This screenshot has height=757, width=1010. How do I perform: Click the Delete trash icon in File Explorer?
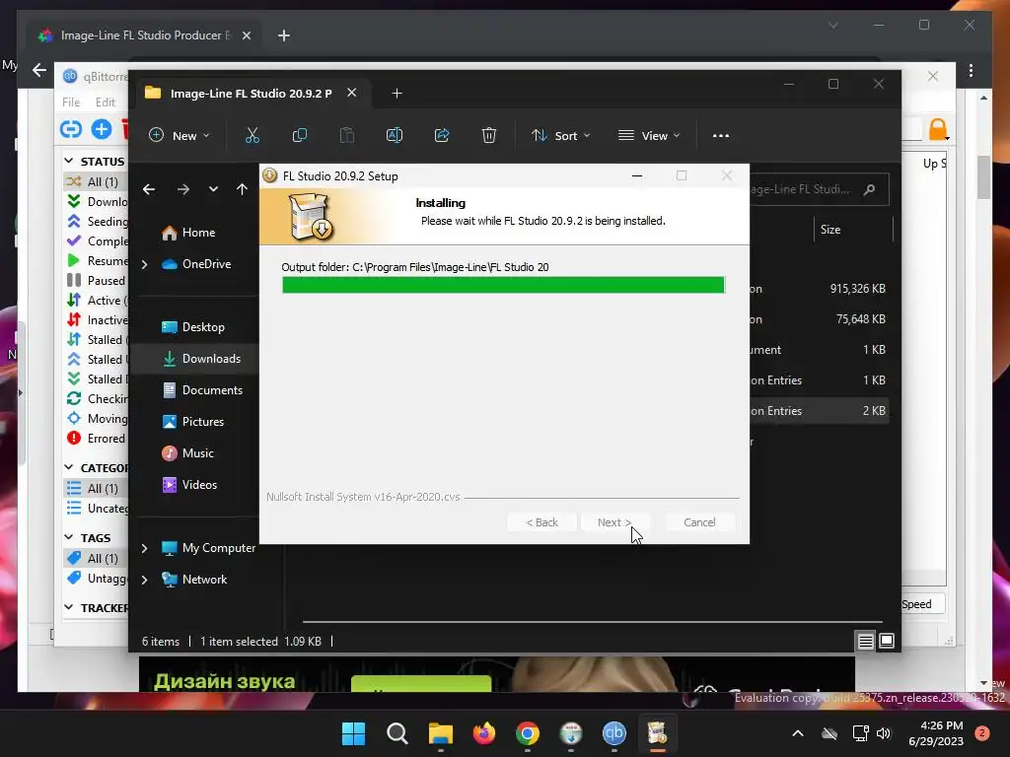(x=489, y=135)
